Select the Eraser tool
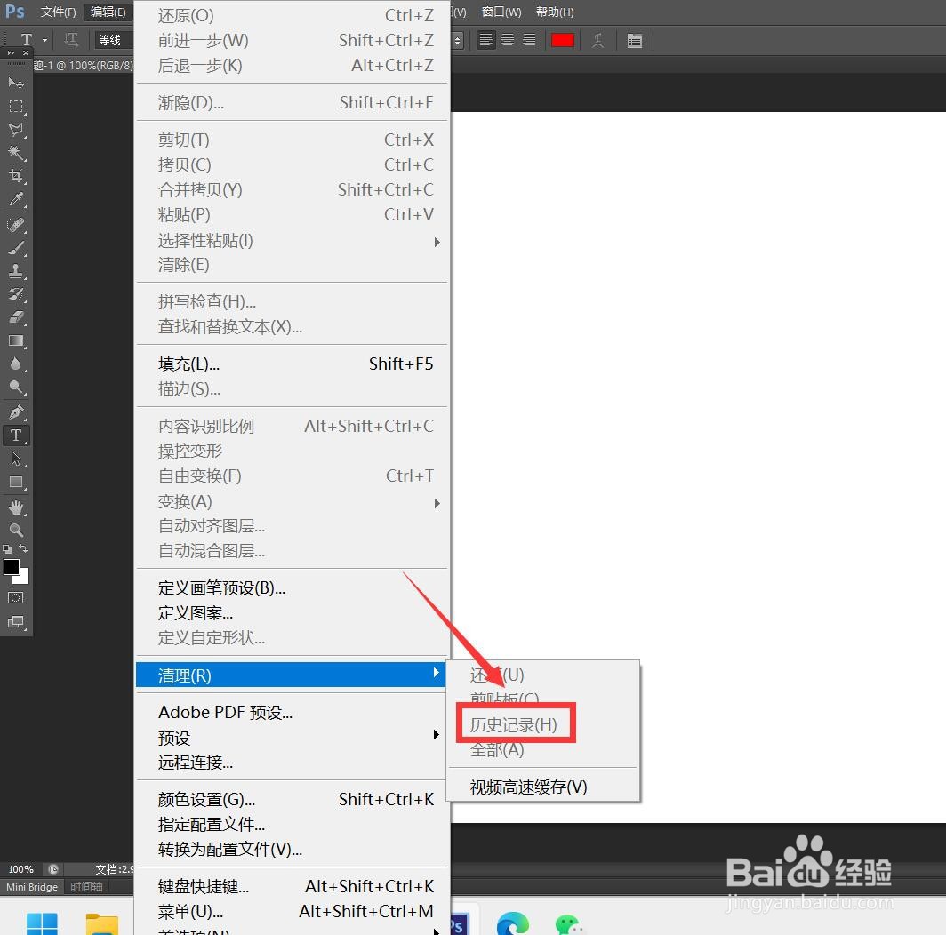This screenshot has width=946, height=935. point(16,317)
